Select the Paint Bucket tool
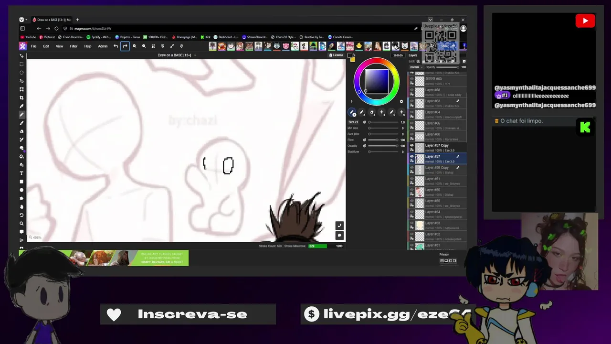Viewport: 611px width, 344px height. (21, 156)
